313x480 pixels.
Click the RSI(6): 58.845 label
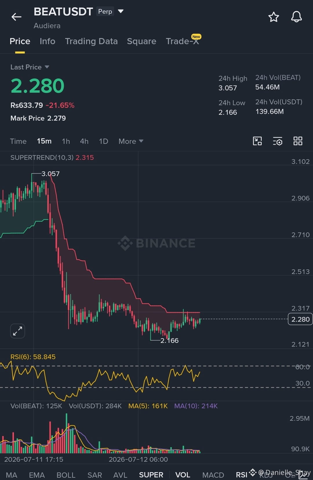[x=33, y=357]
